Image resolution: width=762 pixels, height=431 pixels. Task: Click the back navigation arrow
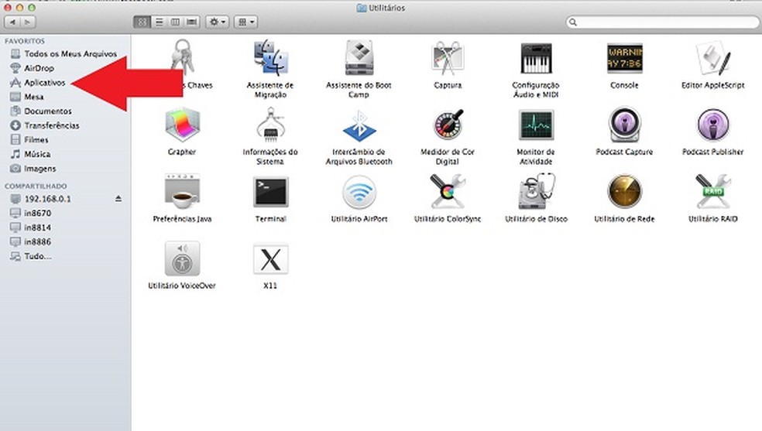click(x=12, y=22)
